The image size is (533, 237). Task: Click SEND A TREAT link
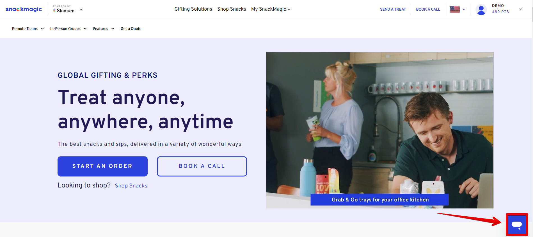point(393,9)
